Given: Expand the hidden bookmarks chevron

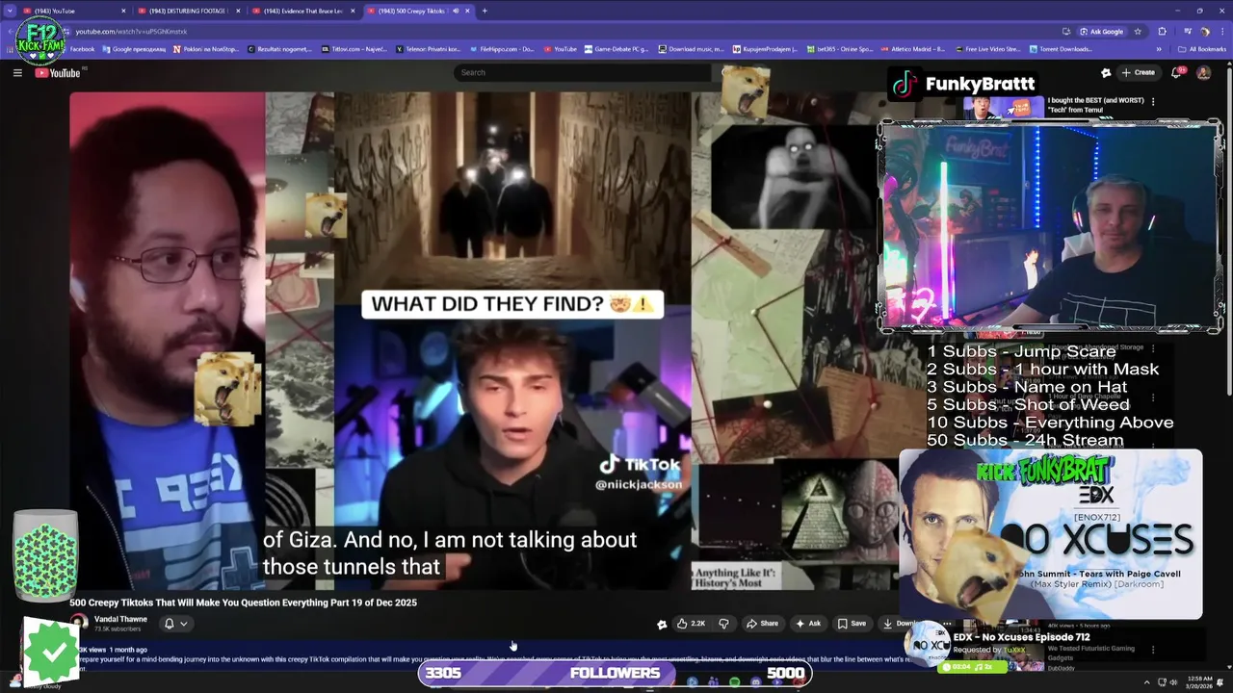Looking at the screenshot, I should pyautogui.click(x=1159, y=49).
